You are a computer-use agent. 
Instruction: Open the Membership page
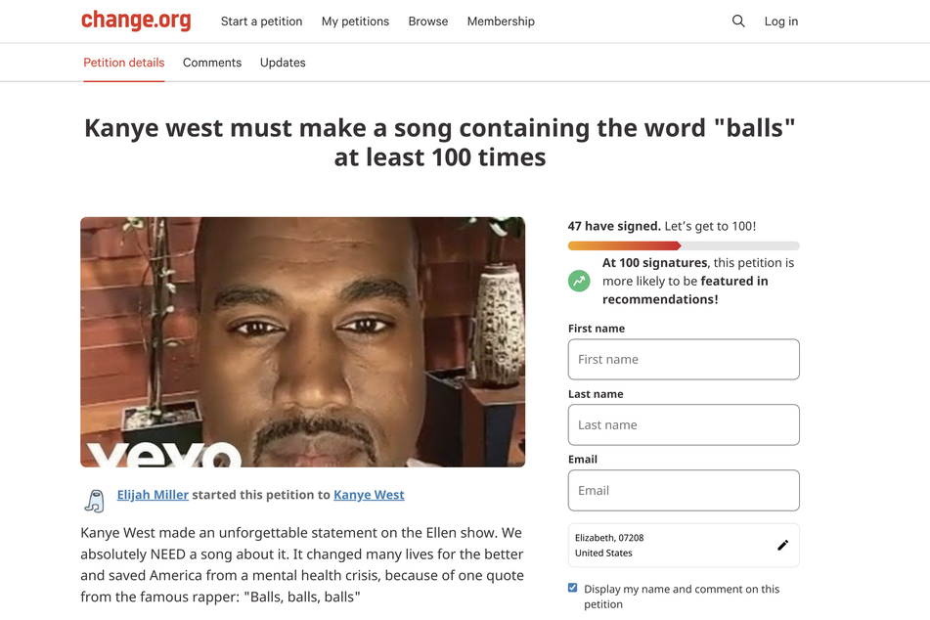tap(501, 22)
